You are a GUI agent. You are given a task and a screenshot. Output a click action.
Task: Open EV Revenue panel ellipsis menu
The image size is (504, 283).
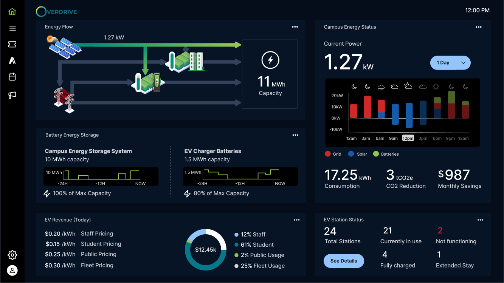pos(297,220)
